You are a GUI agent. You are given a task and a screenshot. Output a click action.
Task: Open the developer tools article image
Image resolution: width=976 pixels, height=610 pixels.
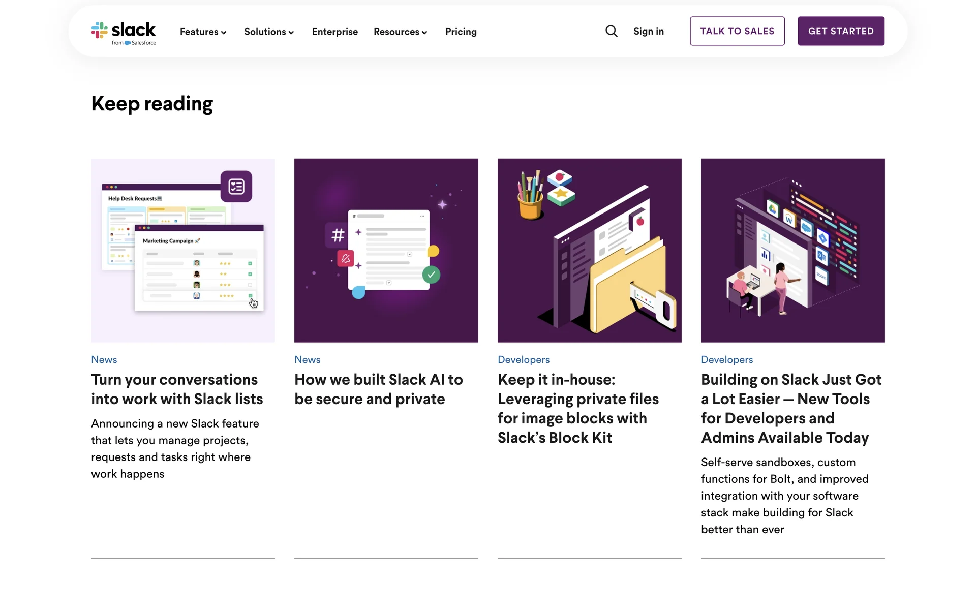(x=792, y=250)
